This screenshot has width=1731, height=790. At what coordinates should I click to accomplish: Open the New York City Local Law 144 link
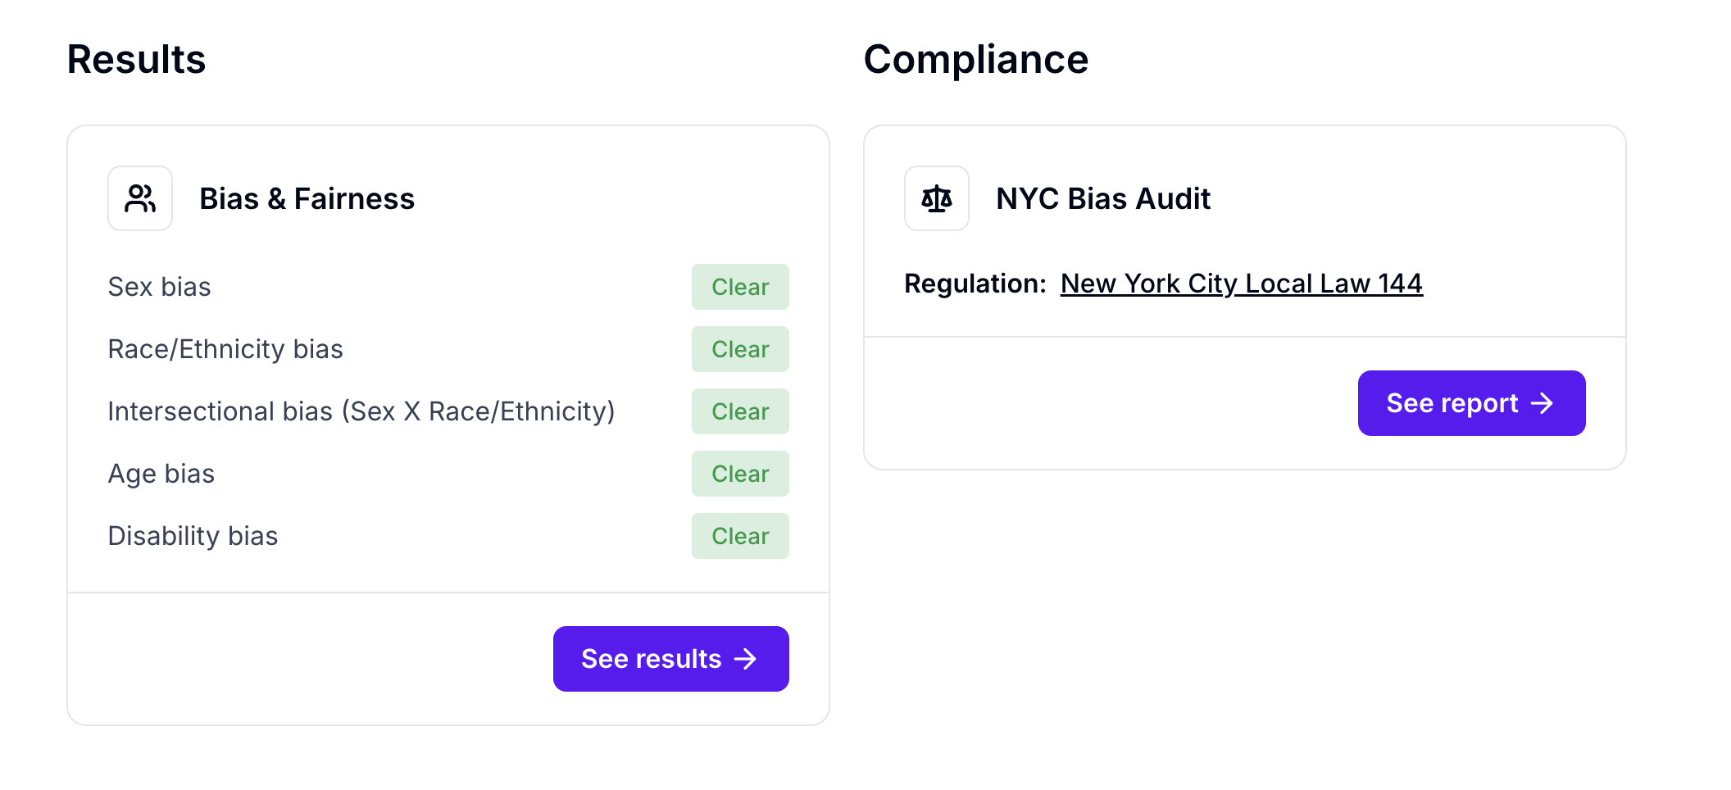point(1242,284)
